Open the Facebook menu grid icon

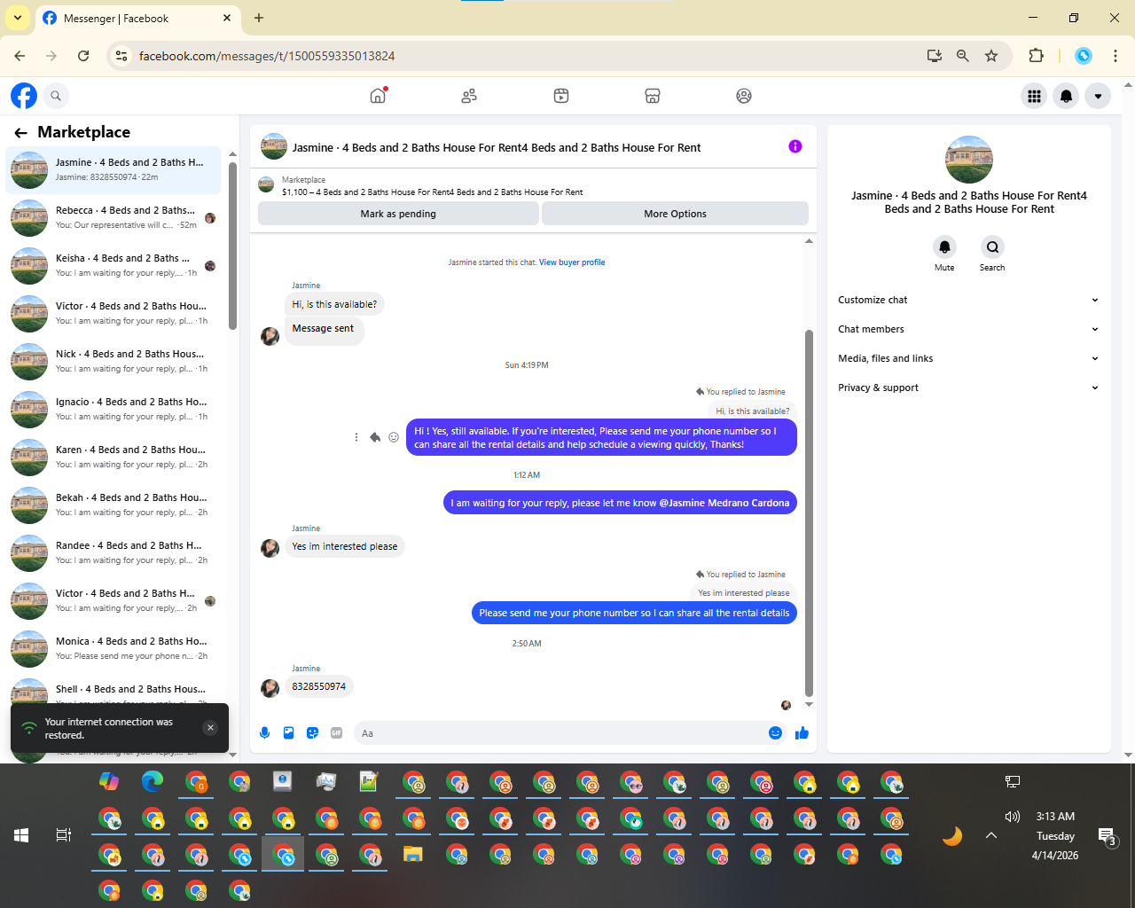pyautogui.click(x=1034, y=96)
